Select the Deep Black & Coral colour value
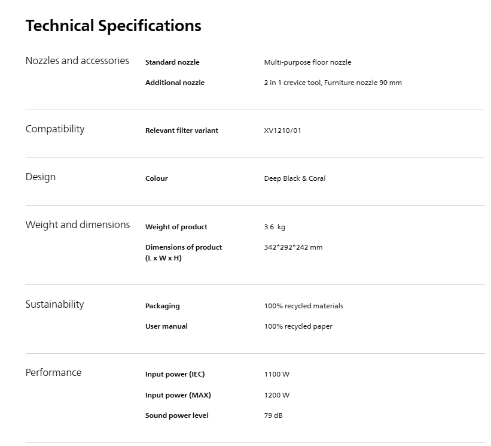This screenshot has width=491, height=446. coord(295,178)
